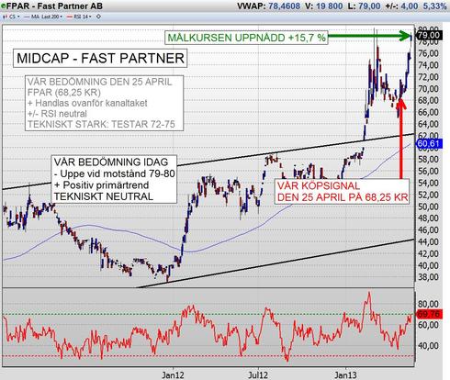Screen dimensions: 450x380
Task: Click the MÅLKURSEN UPPNÅDD +15,7 % label
Action: click(246, 38)
